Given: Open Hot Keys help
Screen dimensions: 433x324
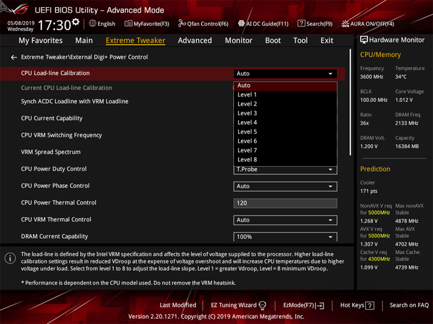Looking at the screenshot, I should point(357,305).
